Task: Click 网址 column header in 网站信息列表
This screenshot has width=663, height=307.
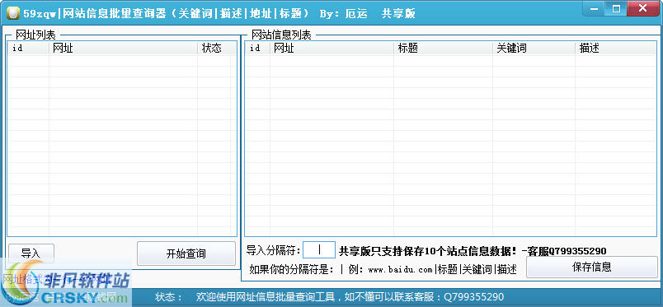Action: click(332, 48)
